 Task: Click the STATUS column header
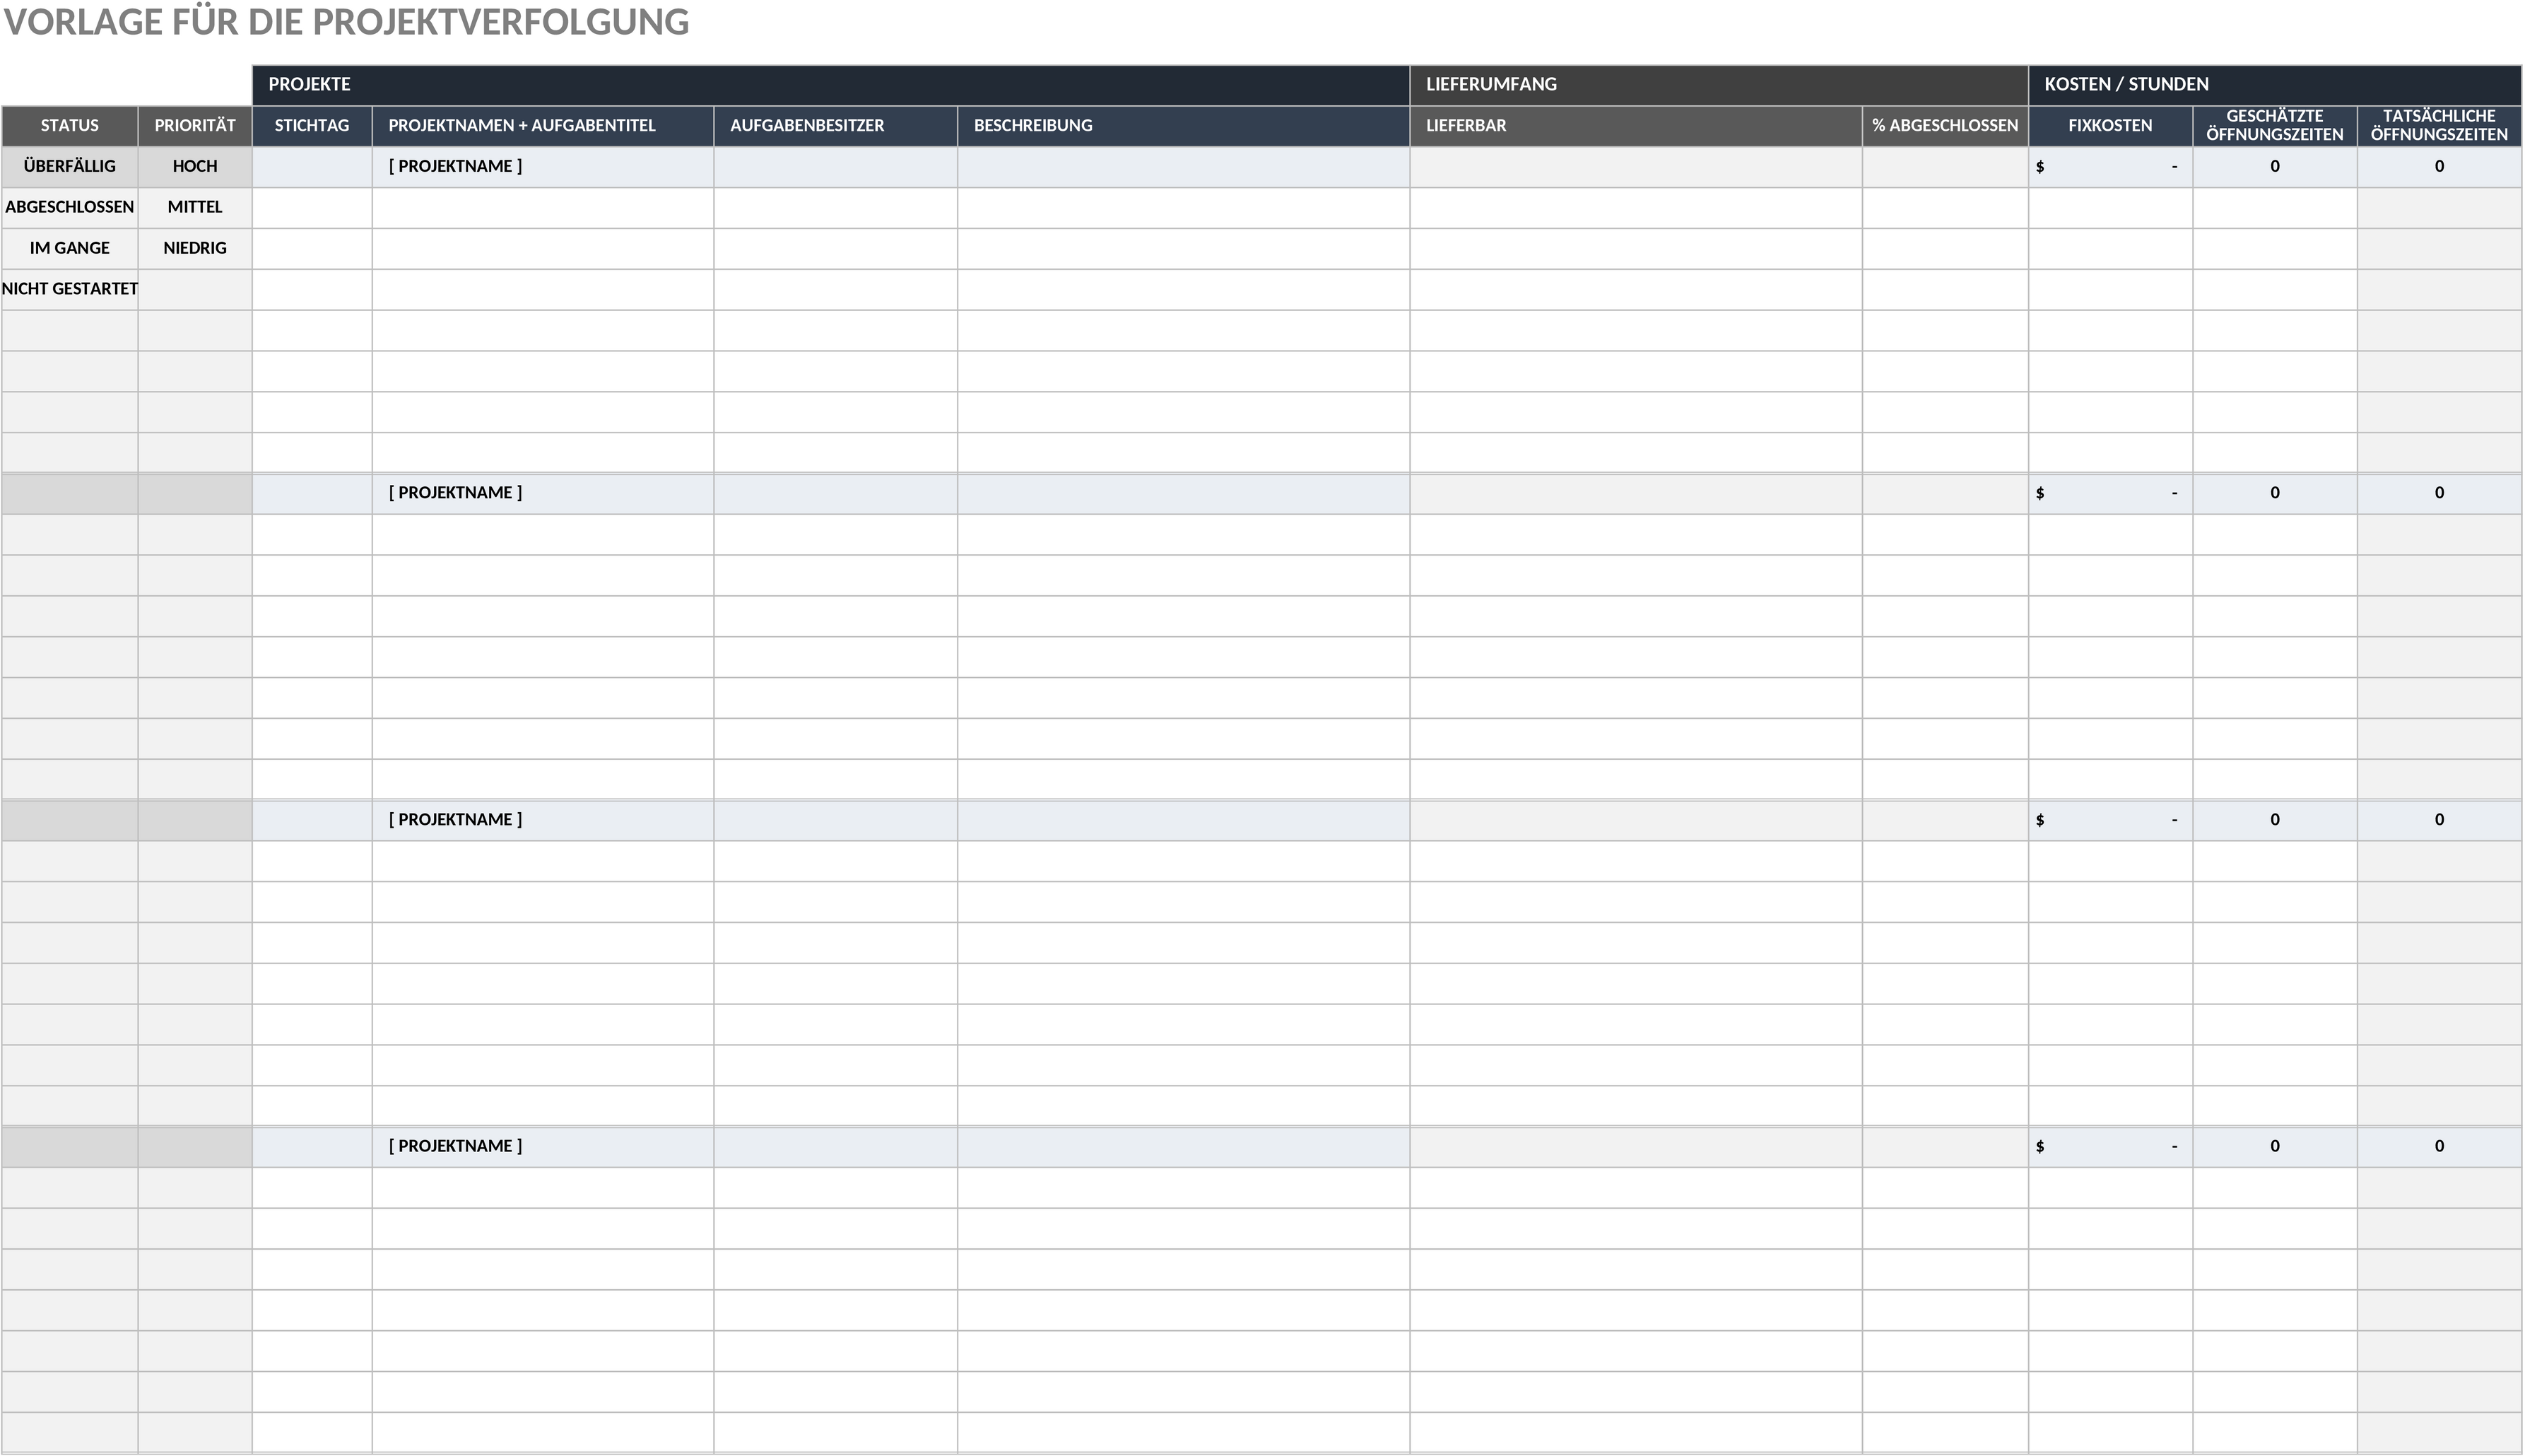(70, 126)
